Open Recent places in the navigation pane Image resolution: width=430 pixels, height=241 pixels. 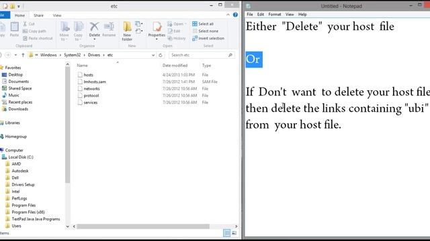coord(20,102)
